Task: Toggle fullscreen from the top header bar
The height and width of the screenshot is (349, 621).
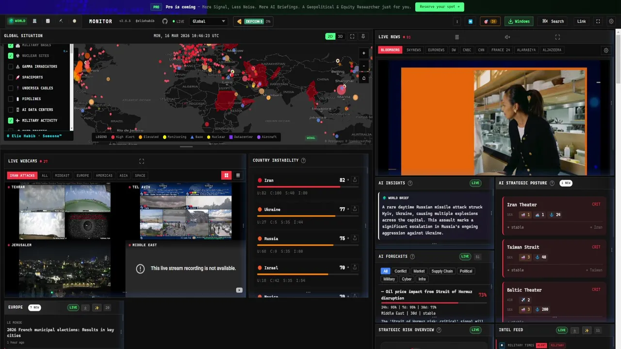Action: pyautogui.click(x=598, y=21)
